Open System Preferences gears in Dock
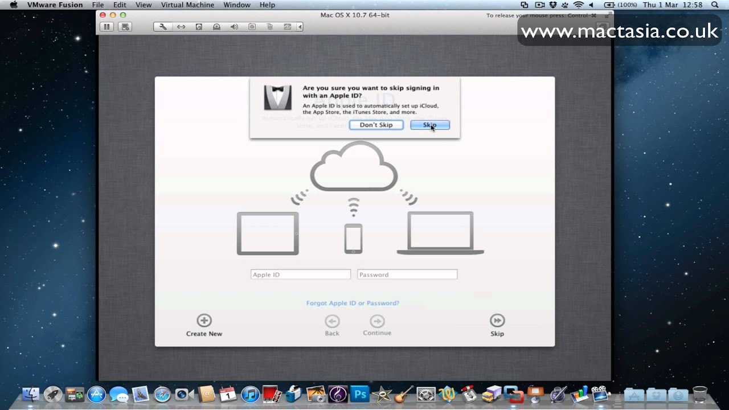729x410 pixels. click(425, 394)
